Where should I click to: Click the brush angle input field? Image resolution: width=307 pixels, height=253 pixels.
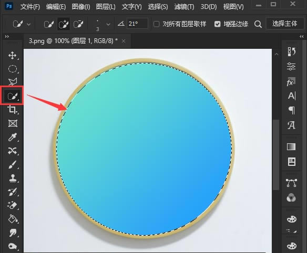pos(137,24)
